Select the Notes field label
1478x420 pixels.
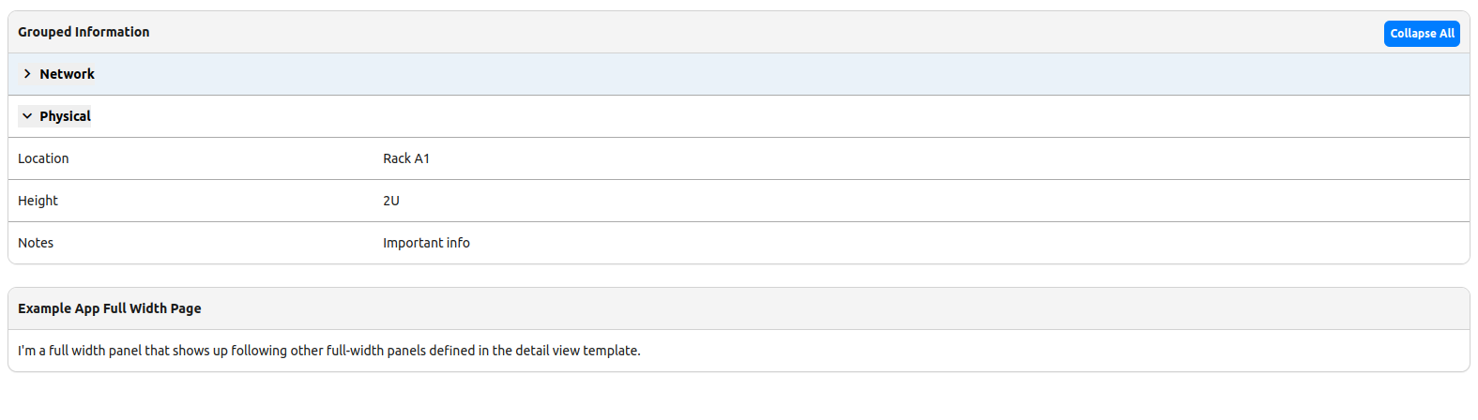click(36, 243)
